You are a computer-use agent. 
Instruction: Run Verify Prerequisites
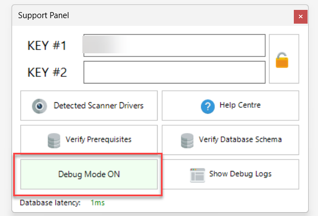coord(89,140)
